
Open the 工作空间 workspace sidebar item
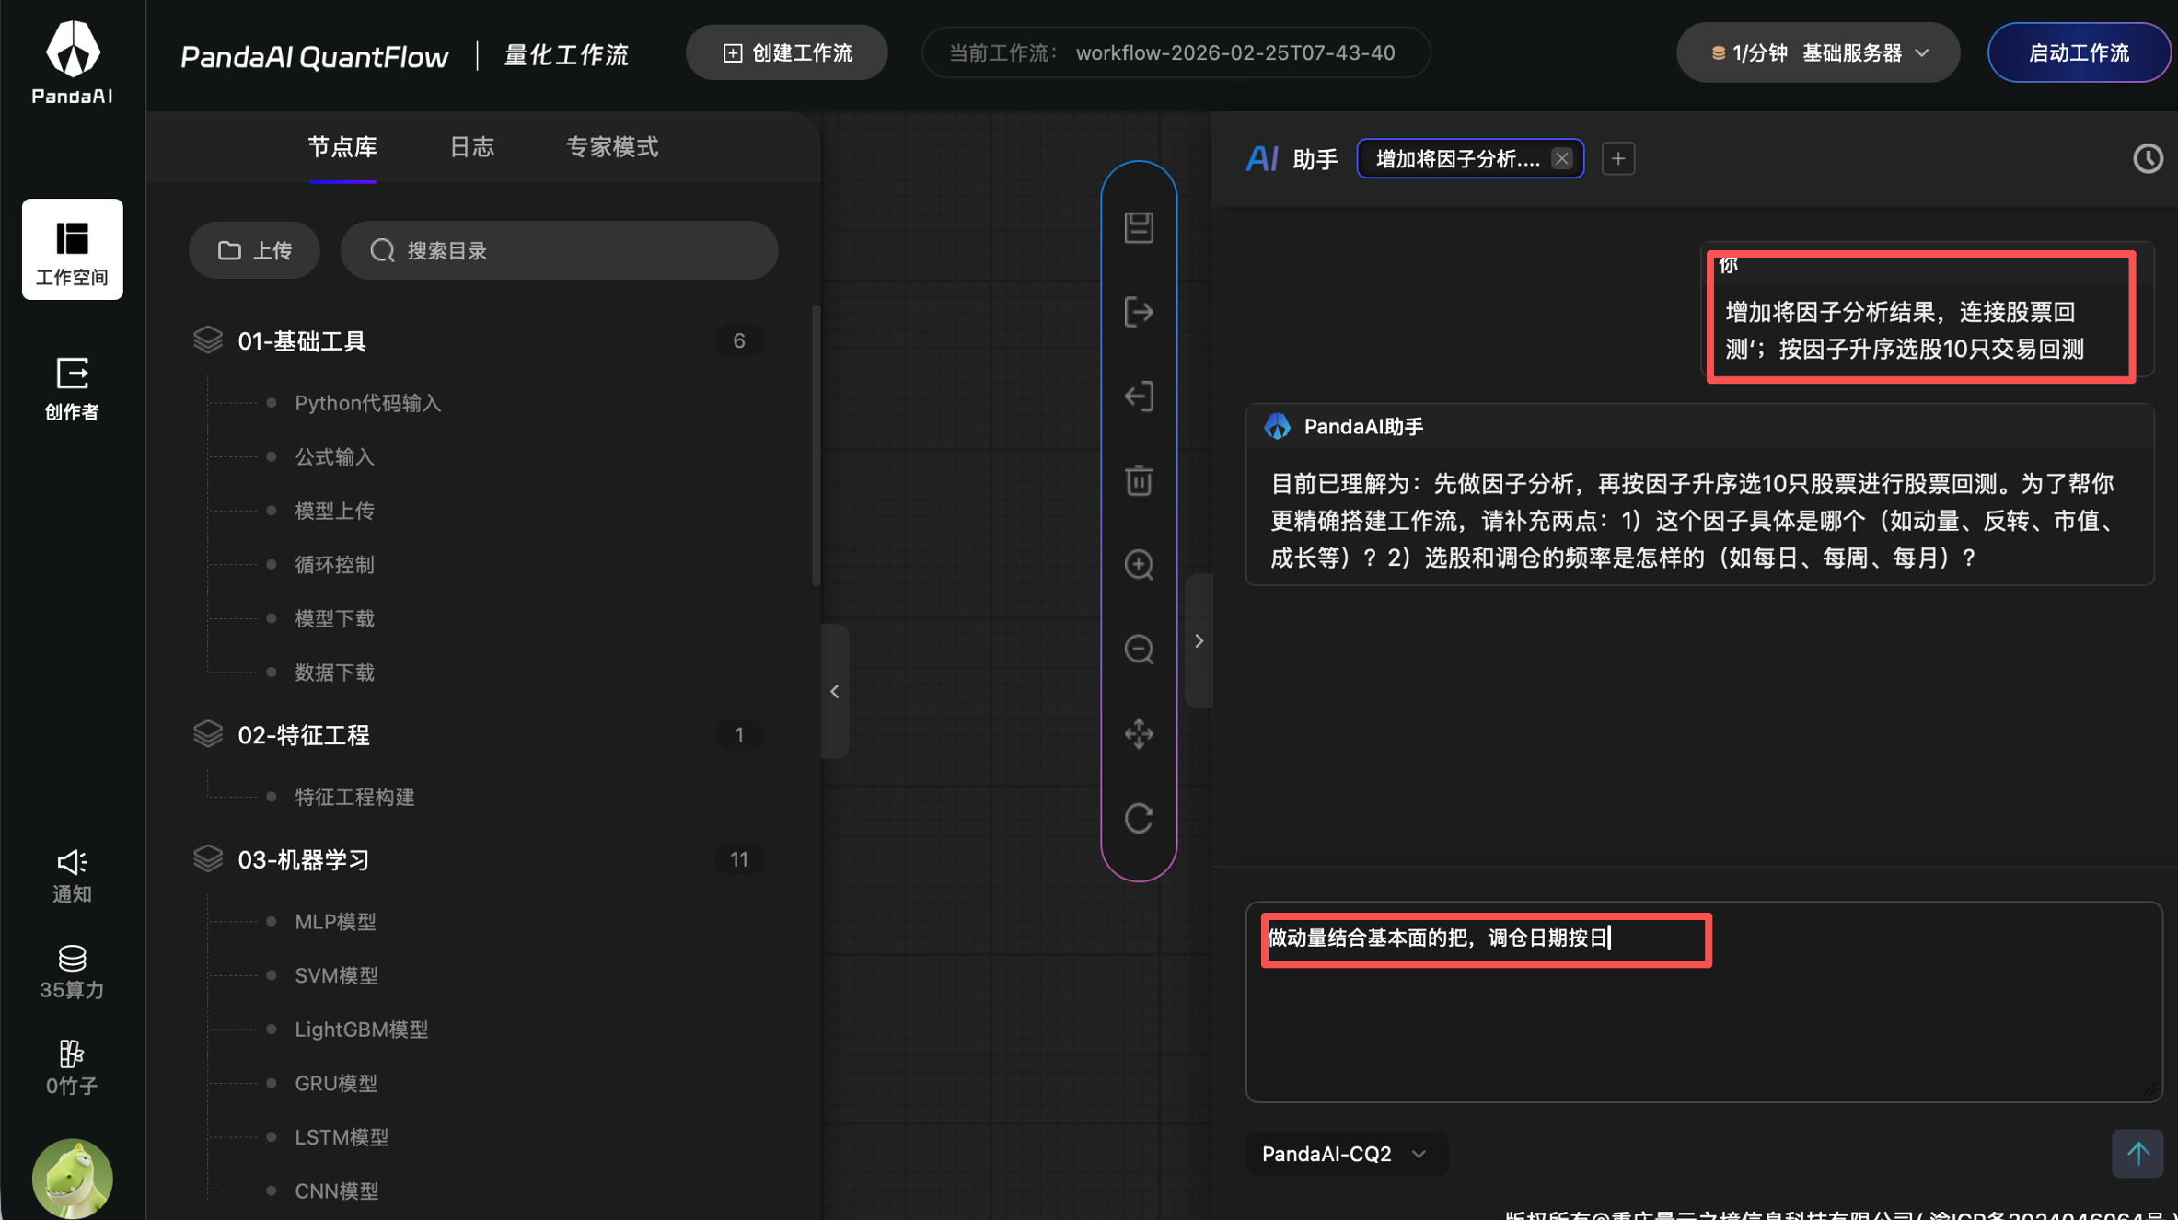pos(72,249)
